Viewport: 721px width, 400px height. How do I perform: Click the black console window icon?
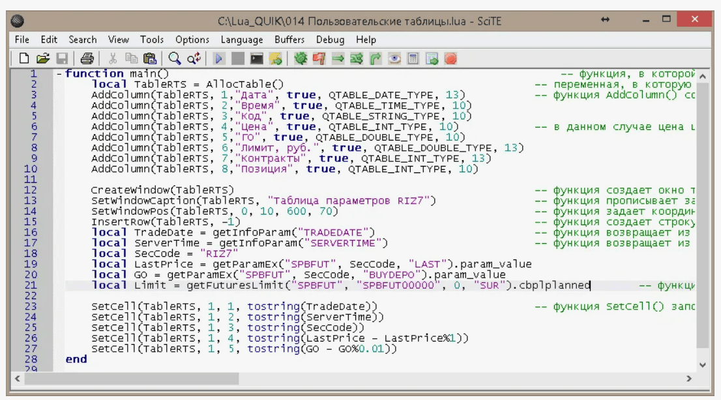point(257,59)
